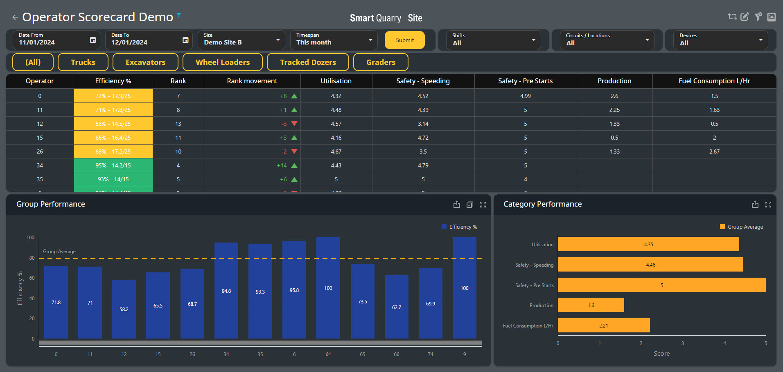Switch to the Wheel Loaders tab
783x372 pixels.
[223, 62]
